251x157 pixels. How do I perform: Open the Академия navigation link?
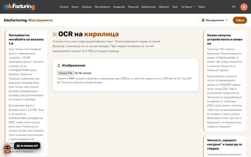(x=119, y=7)
